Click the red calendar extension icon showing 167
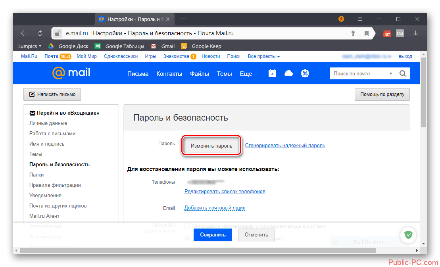 (387, 33)
